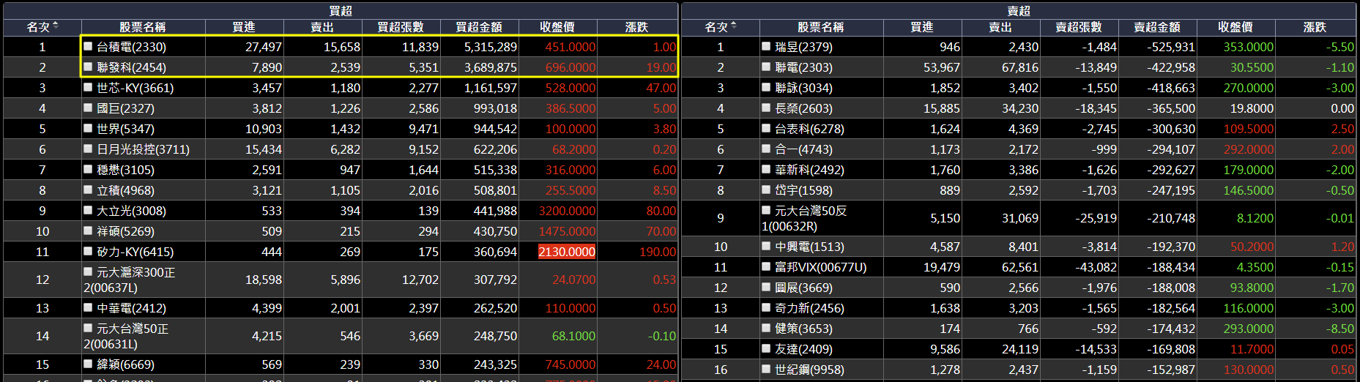Select the 國巨(2327) checkbox
Image resolution: width=1360 pixels, height=382 pixels.
pyautogui.click(x=88, y=108)
